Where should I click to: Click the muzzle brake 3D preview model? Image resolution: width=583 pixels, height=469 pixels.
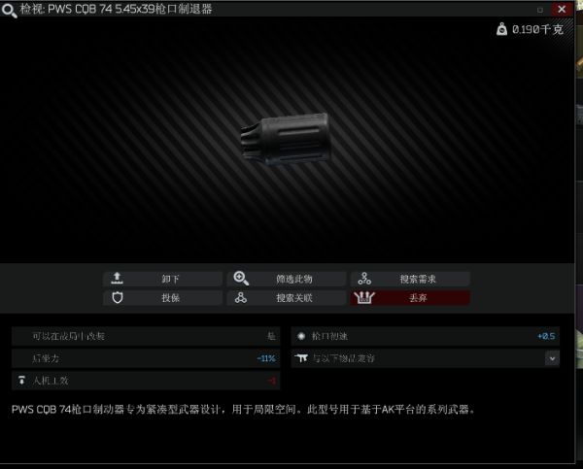[x=285, y=138]
